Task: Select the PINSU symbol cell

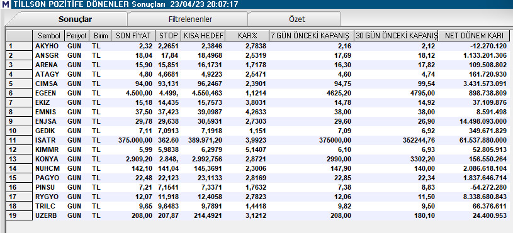Action: [45, 187]
